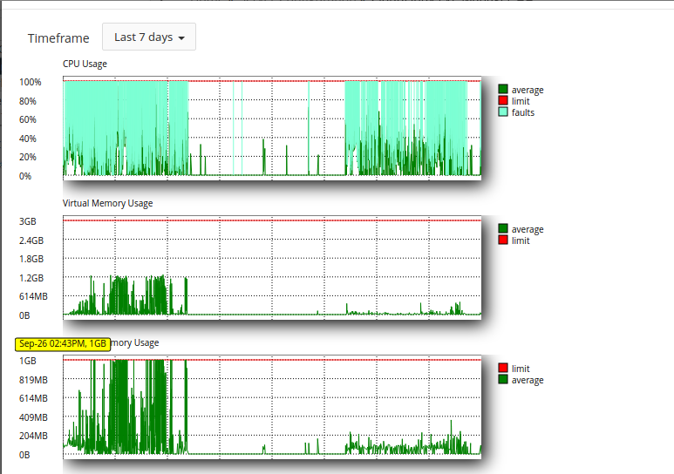Click the Virtual Memory Usage chart title
The image size is (674, 474).
[x=107, y=203]
